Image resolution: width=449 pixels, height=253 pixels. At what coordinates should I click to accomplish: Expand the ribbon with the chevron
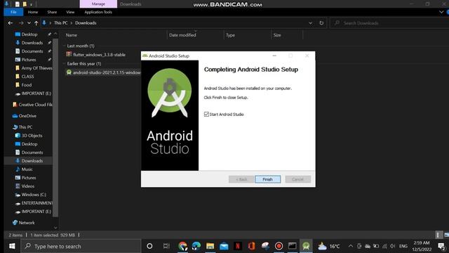pos(441,12)
